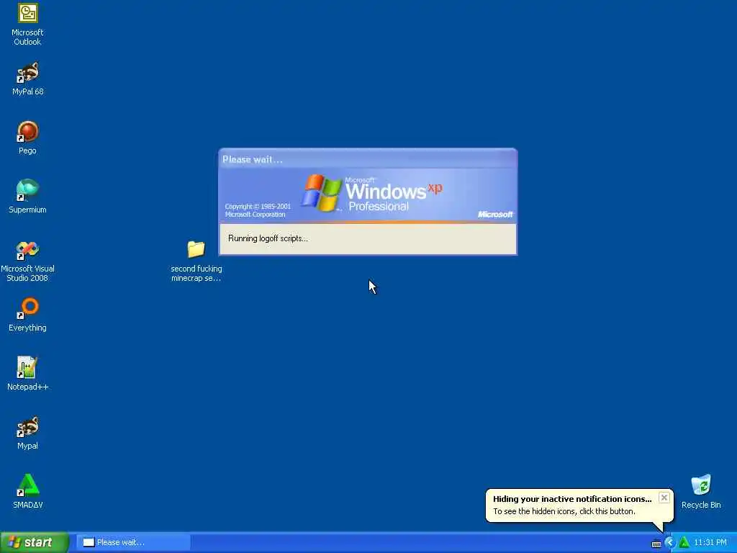
Task: Click the green SMADAV tray icon
Action: (x=684, y=543)
